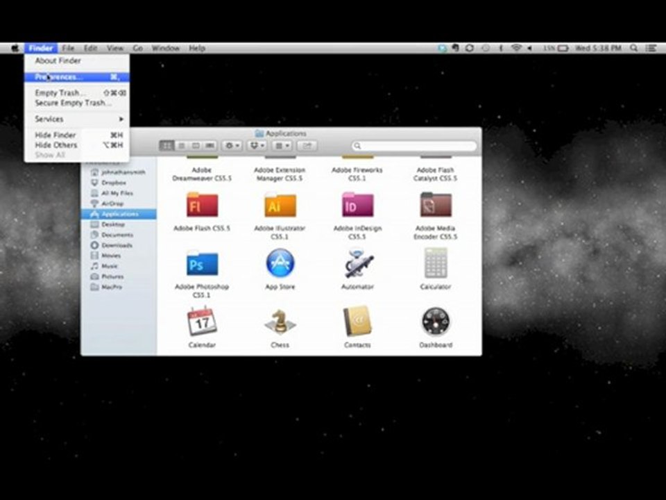Choose Preferences from the Finder menu
This screenshot has width=666, height=500.
[77, 77]
